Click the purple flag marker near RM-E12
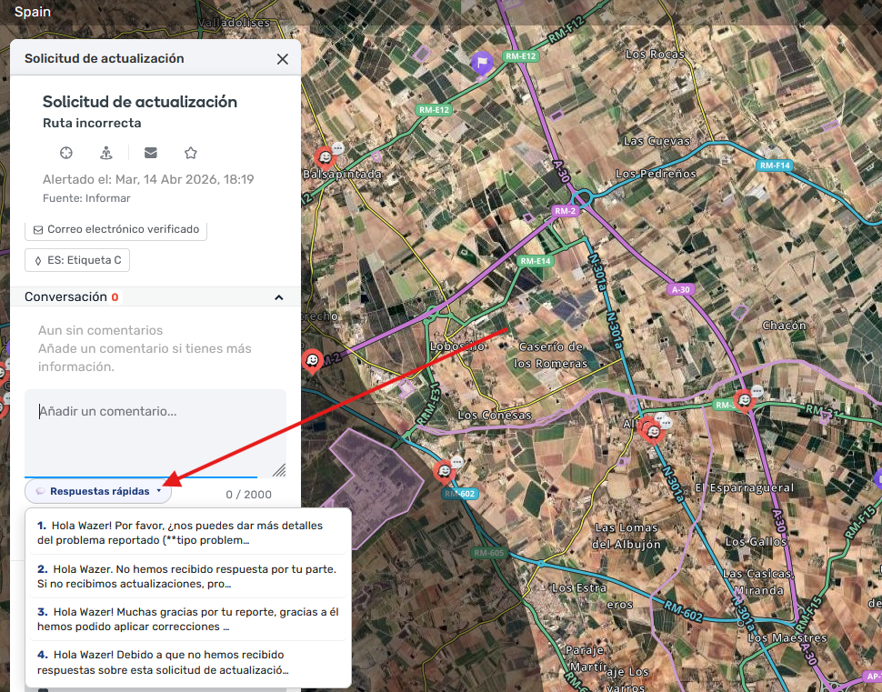 click(x=482, y=63)
